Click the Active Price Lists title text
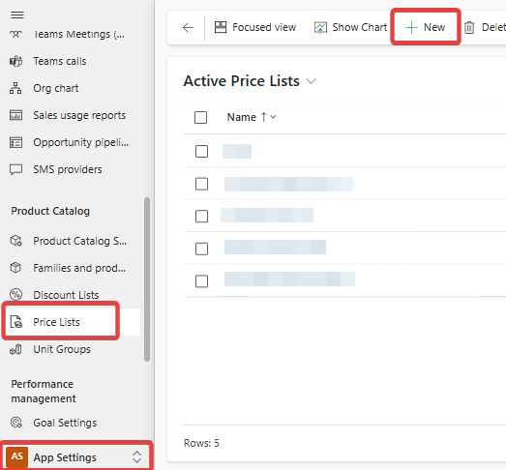 tap(241, 81)
